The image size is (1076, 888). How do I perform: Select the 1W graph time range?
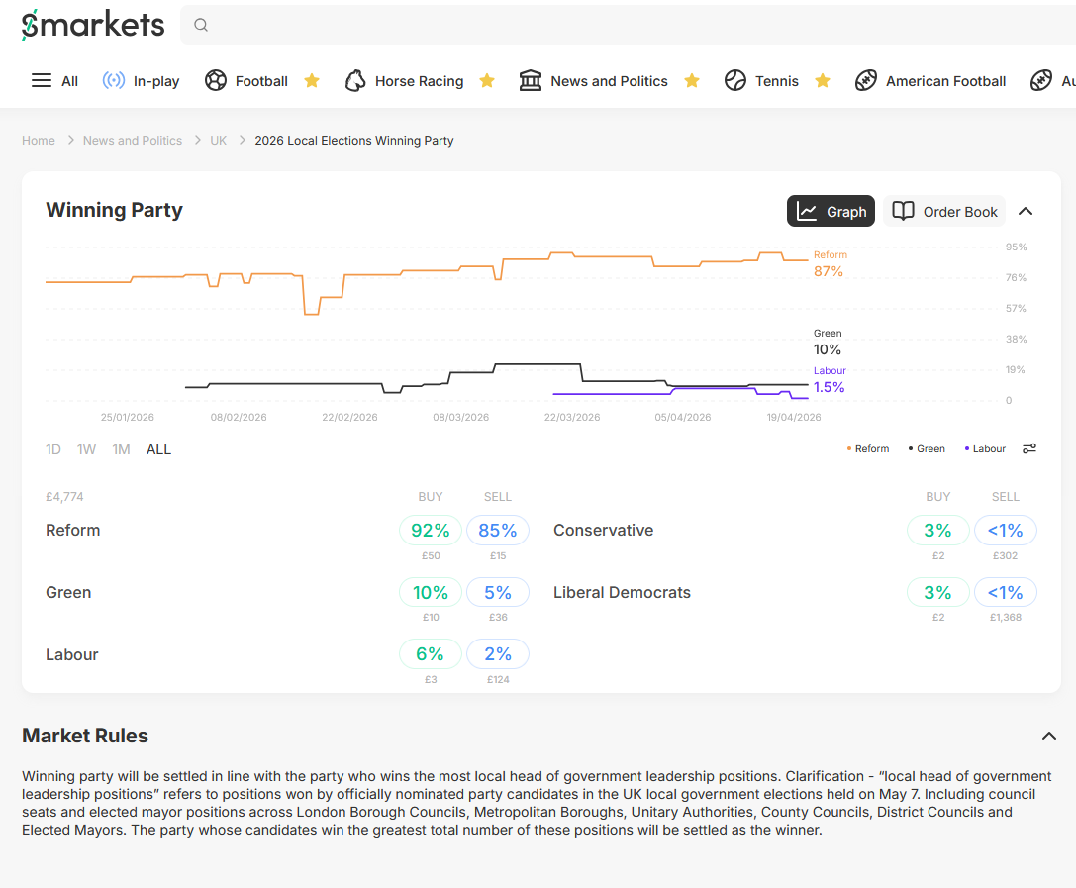87,449
